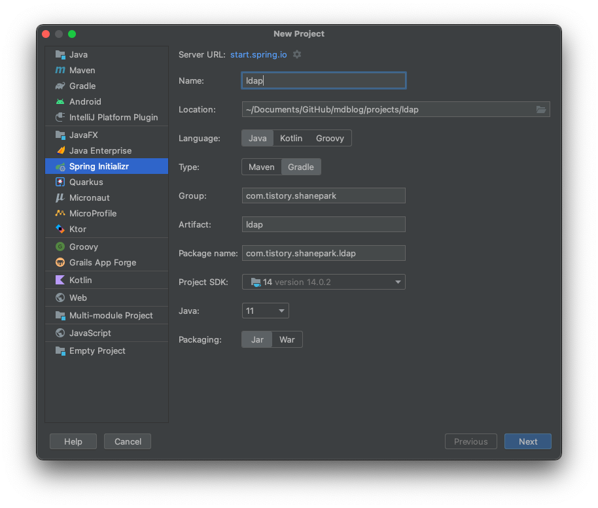Select Grails App Forge entry
Screen dimensions: 598x508
click(107, 262)
